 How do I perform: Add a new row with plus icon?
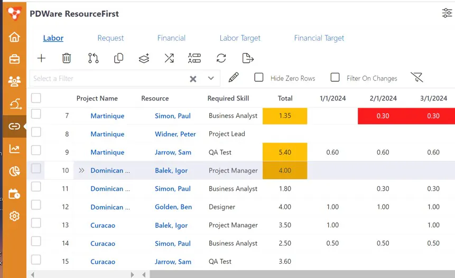[42, 58]
